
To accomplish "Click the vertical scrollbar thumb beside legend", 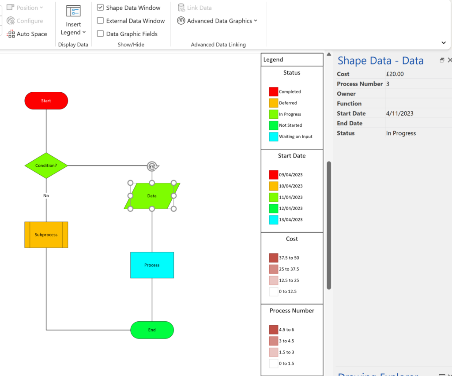I will point(329,226).
